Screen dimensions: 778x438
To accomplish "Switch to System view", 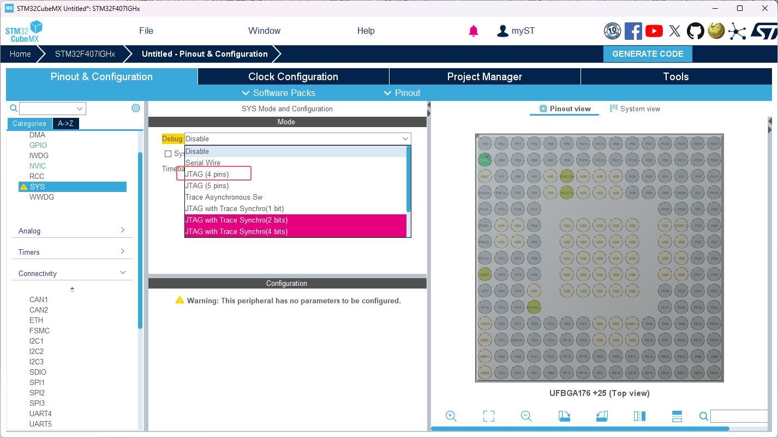I will (635, 109).
